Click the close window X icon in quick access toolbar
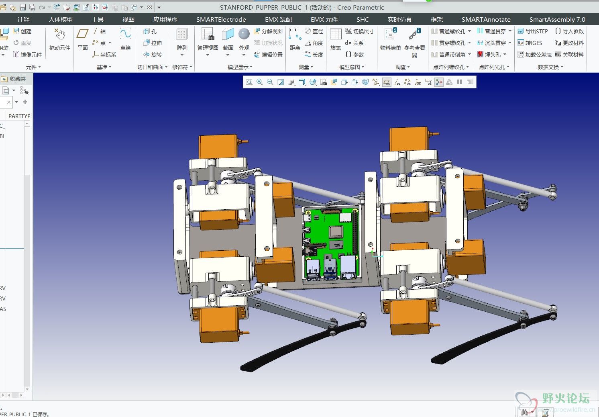Viewport: 599px width, 417px height. click(149, 7)
